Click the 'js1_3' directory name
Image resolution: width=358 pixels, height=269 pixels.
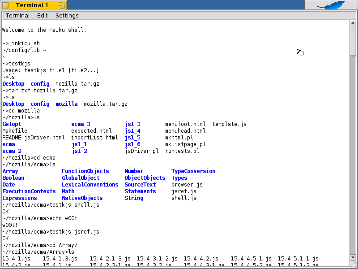click(x=132, y=124)
